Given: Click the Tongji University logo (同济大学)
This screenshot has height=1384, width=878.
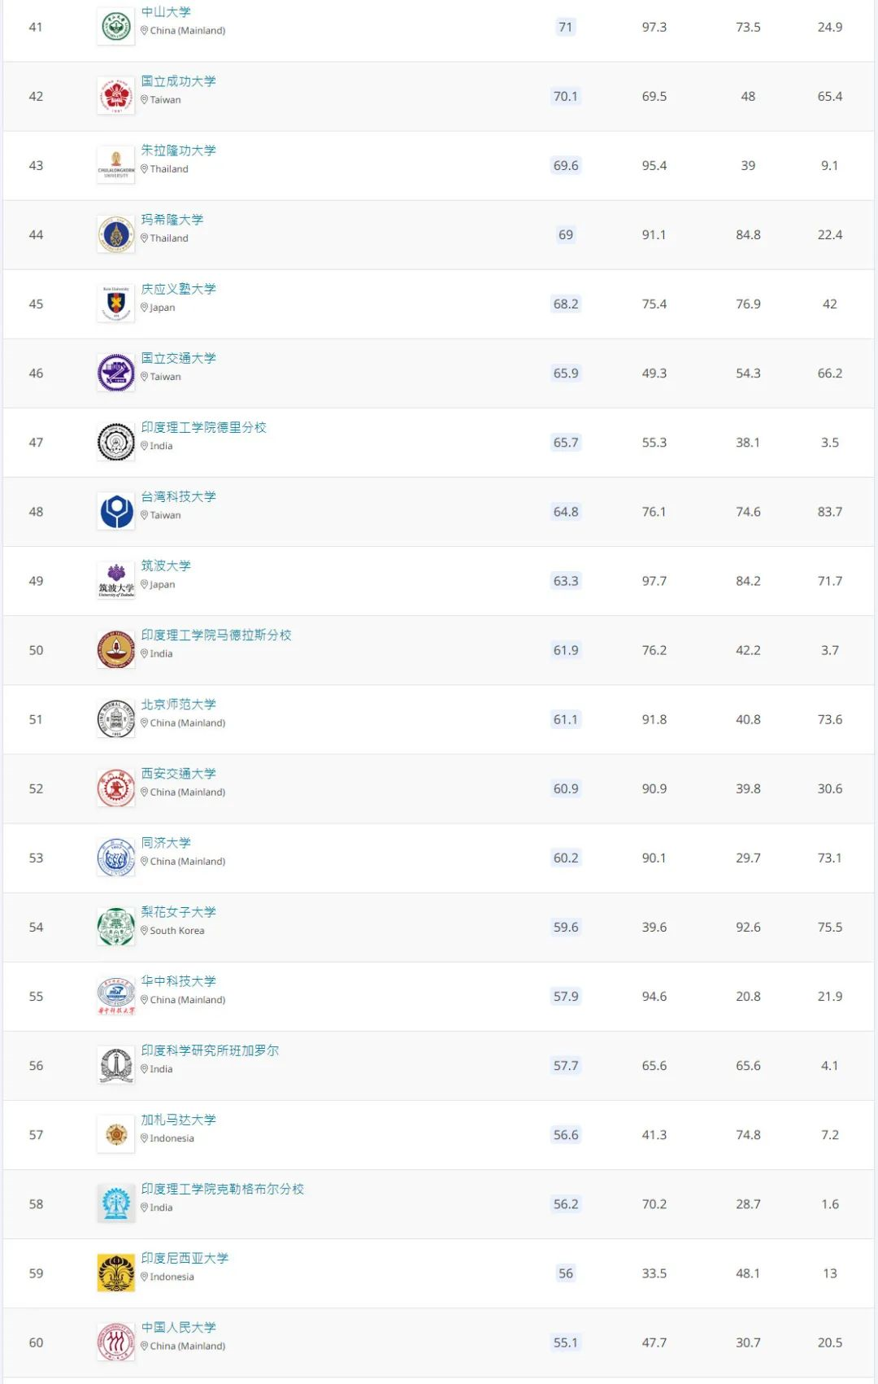Looking at the screenshot, I should [x=116, y=858].
